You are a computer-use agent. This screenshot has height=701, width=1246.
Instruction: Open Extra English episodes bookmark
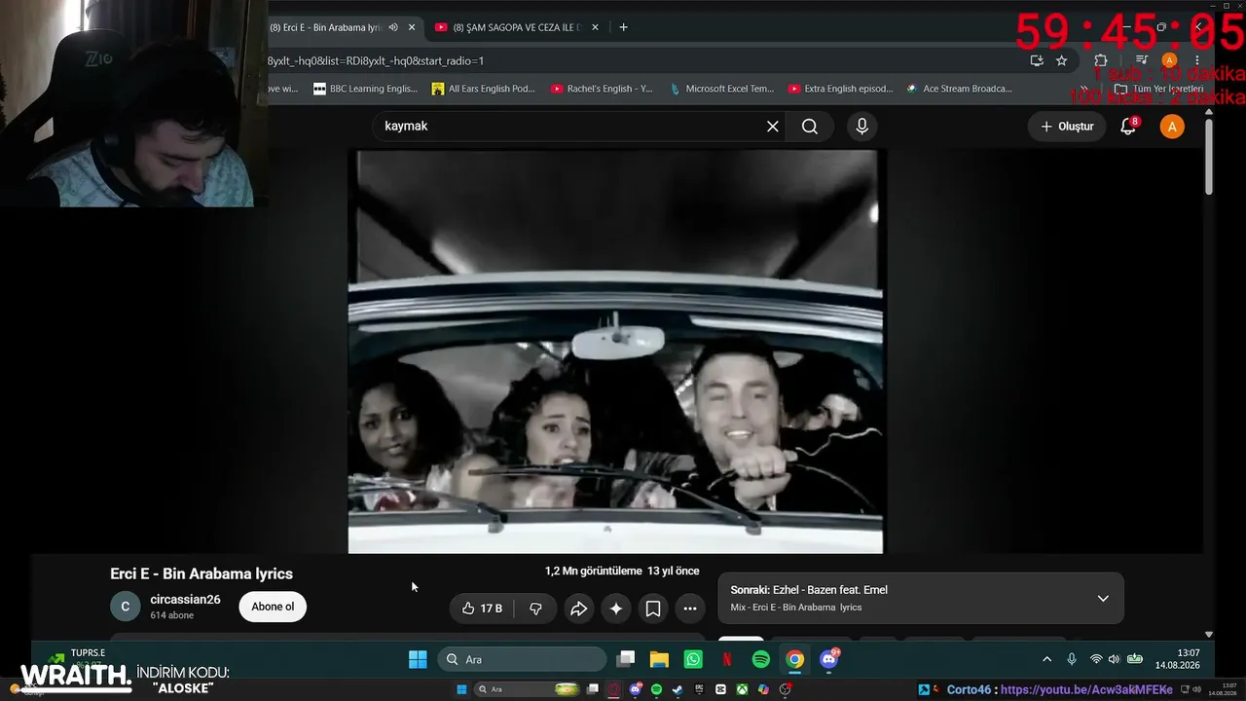pyautogui.click(x=841, y=89)
